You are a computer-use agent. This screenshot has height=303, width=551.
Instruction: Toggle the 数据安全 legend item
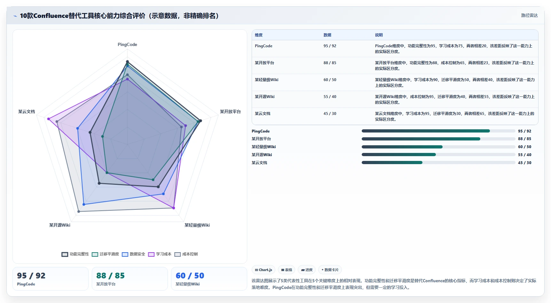click(133, 254)
